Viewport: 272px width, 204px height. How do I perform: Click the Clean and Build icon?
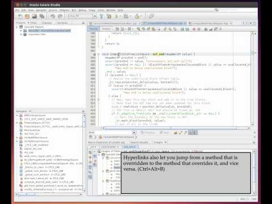[x=109, y=16]
